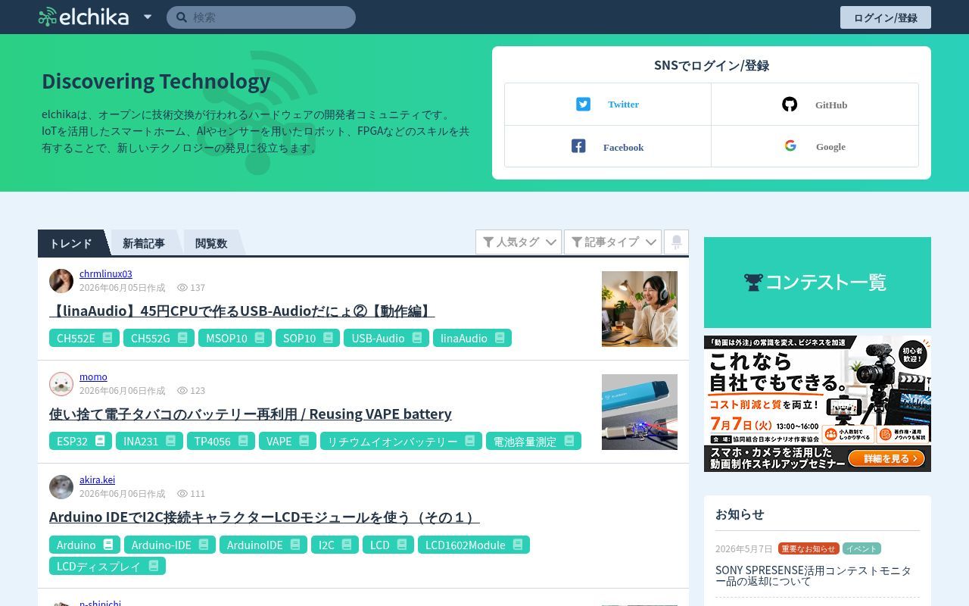The height and width of the screenshot is (606, 969).
Task: Click document icon on LCDディスプレイ tag
Action: [154, 566]
